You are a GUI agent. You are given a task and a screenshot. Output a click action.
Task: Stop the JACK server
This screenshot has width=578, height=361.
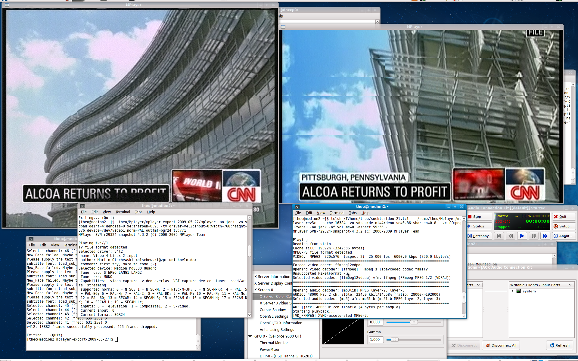point(479,217)
